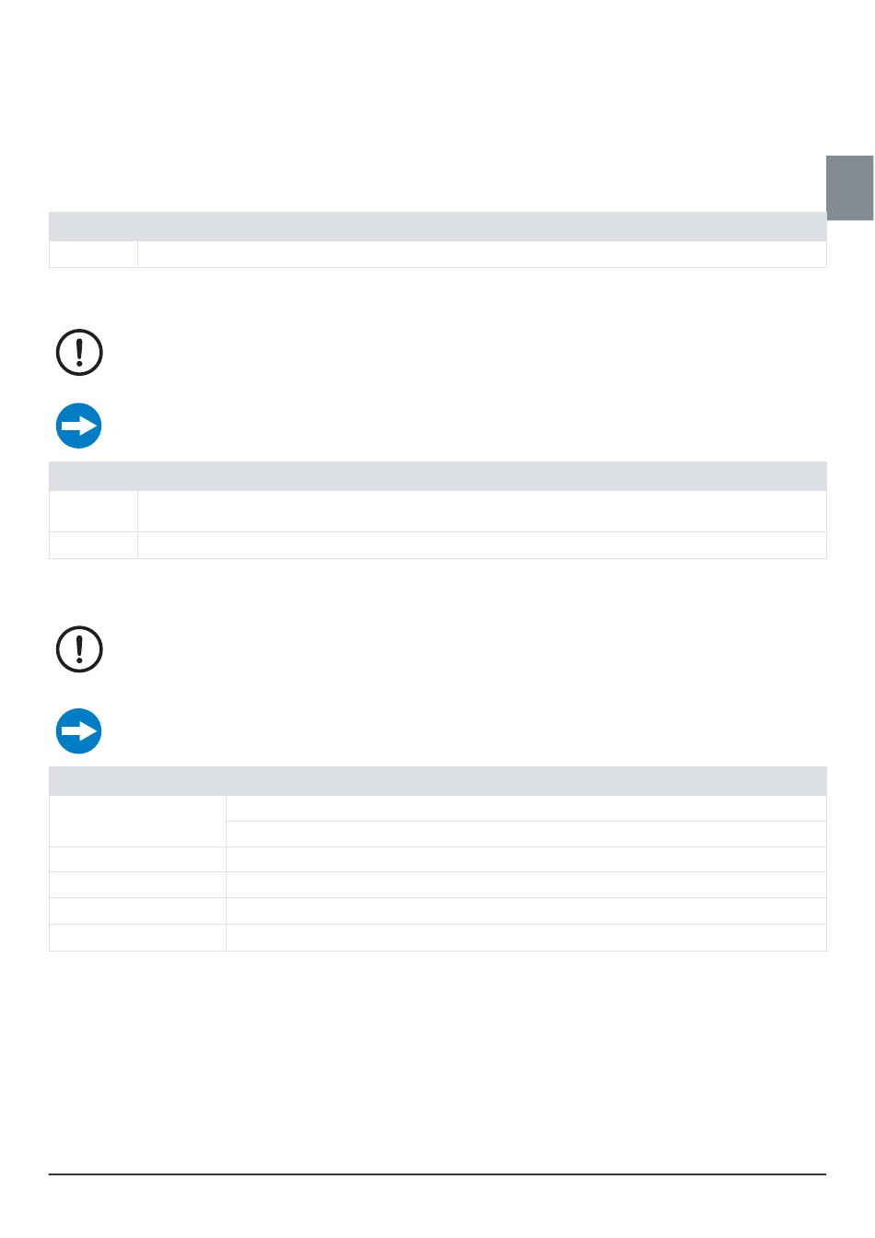Image resolution: width=875 pixels, height=1238 pixels.
Task: Click the blue arrow icon above the two-row table
Action: tap(79, 426)
